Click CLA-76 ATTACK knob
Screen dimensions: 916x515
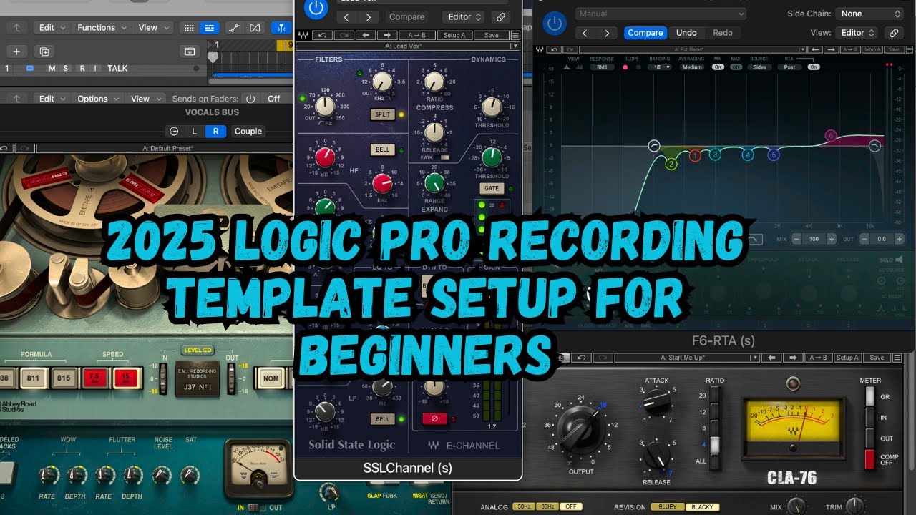[x=656, y=403]
